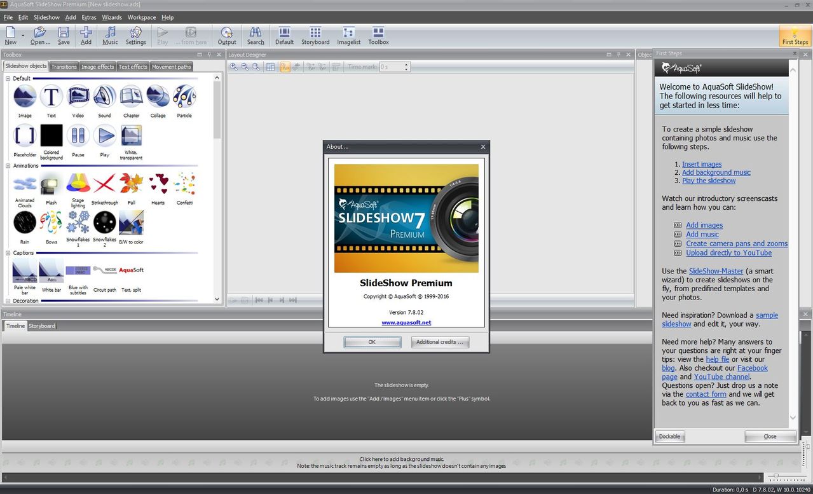
Task: Toggle the Dockable button
Action: tap(669, 436)
